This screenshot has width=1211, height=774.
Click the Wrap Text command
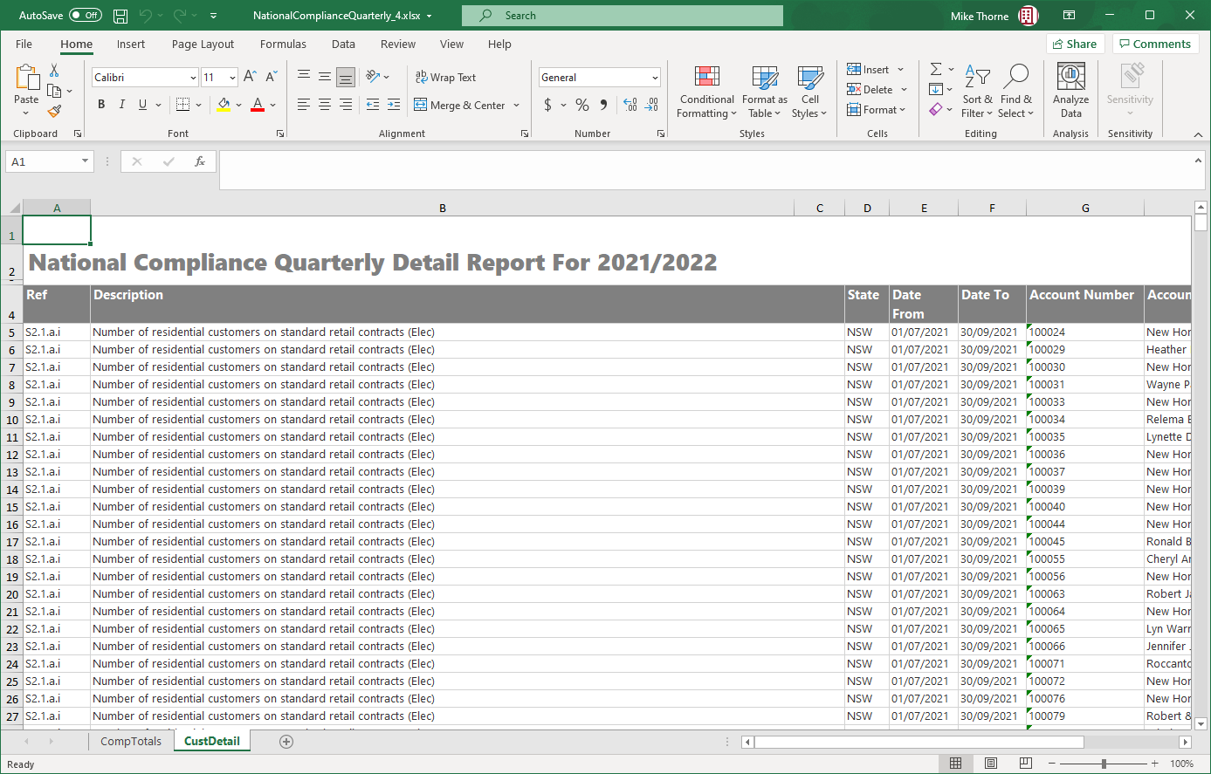(446, 77)
